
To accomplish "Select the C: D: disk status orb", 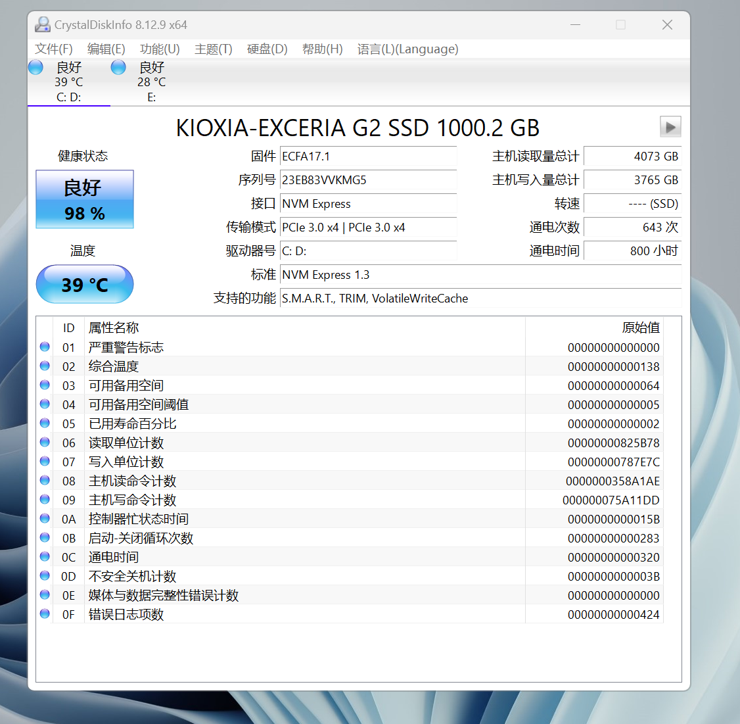I will pos(36,67).
